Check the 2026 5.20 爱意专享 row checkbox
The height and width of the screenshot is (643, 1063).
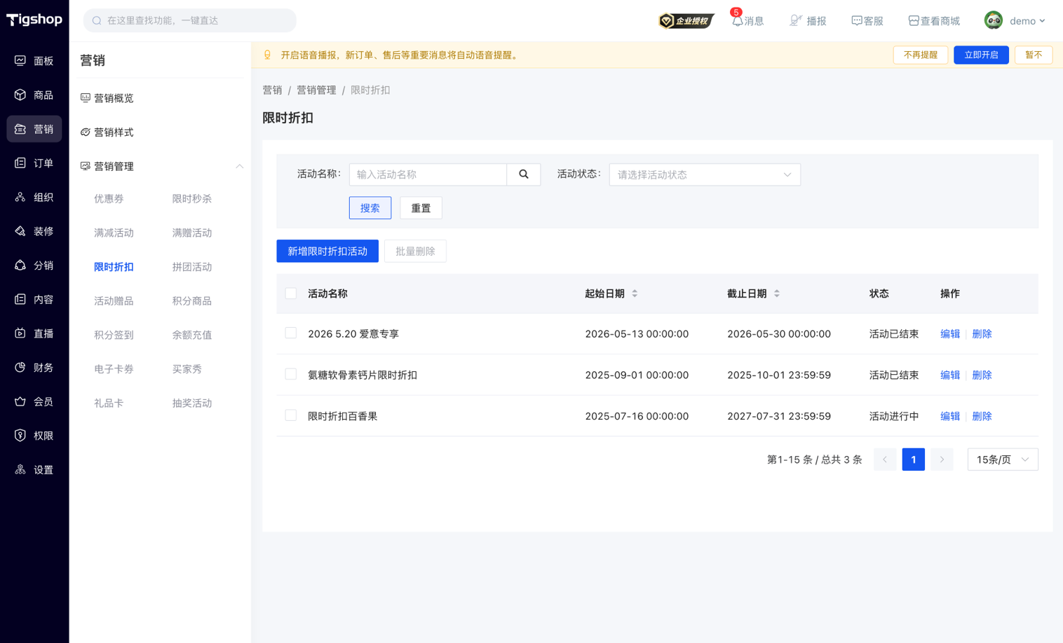291,333
